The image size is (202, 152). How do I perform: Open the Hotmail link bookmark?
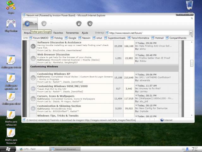157,38
